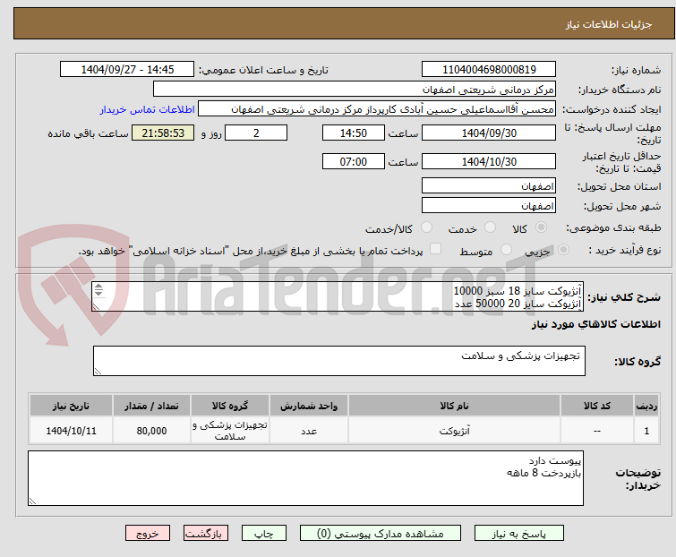Click the خروج exit button
Viewport: 676px width, 557px height.
coord(148,534)
